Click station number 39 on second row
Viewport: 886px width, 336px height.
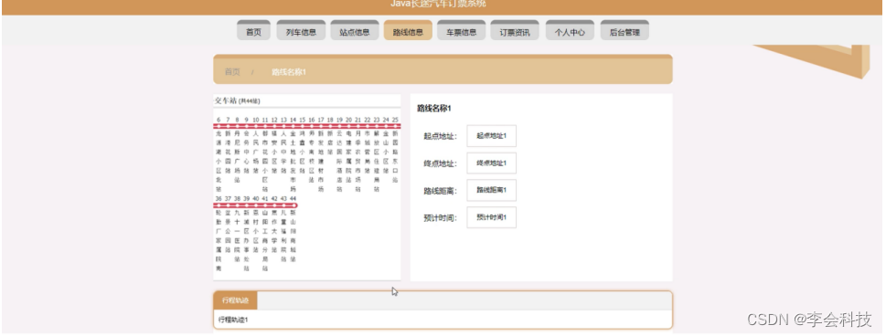[x=246, y=199]
